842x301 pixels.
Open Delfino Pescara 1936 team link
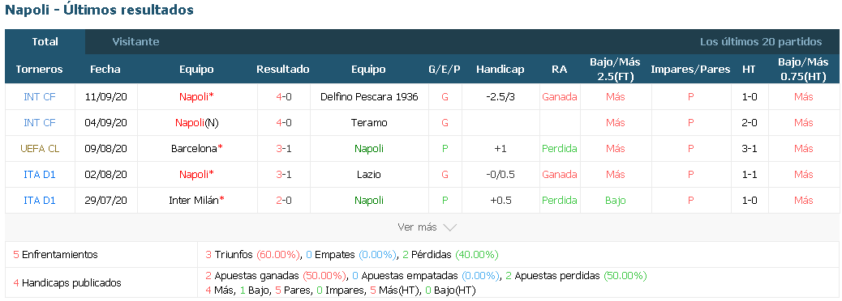(369, 97)
